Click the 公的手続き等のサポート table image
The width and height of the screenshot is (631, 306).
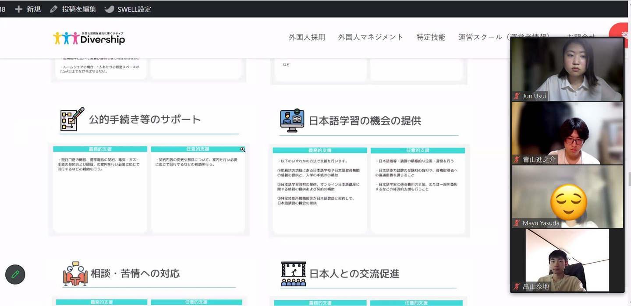[x=149, y=190]
